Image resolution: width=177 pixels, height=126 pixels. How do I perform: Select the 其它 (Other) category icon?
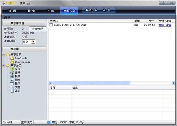click(x=12, y=91)
